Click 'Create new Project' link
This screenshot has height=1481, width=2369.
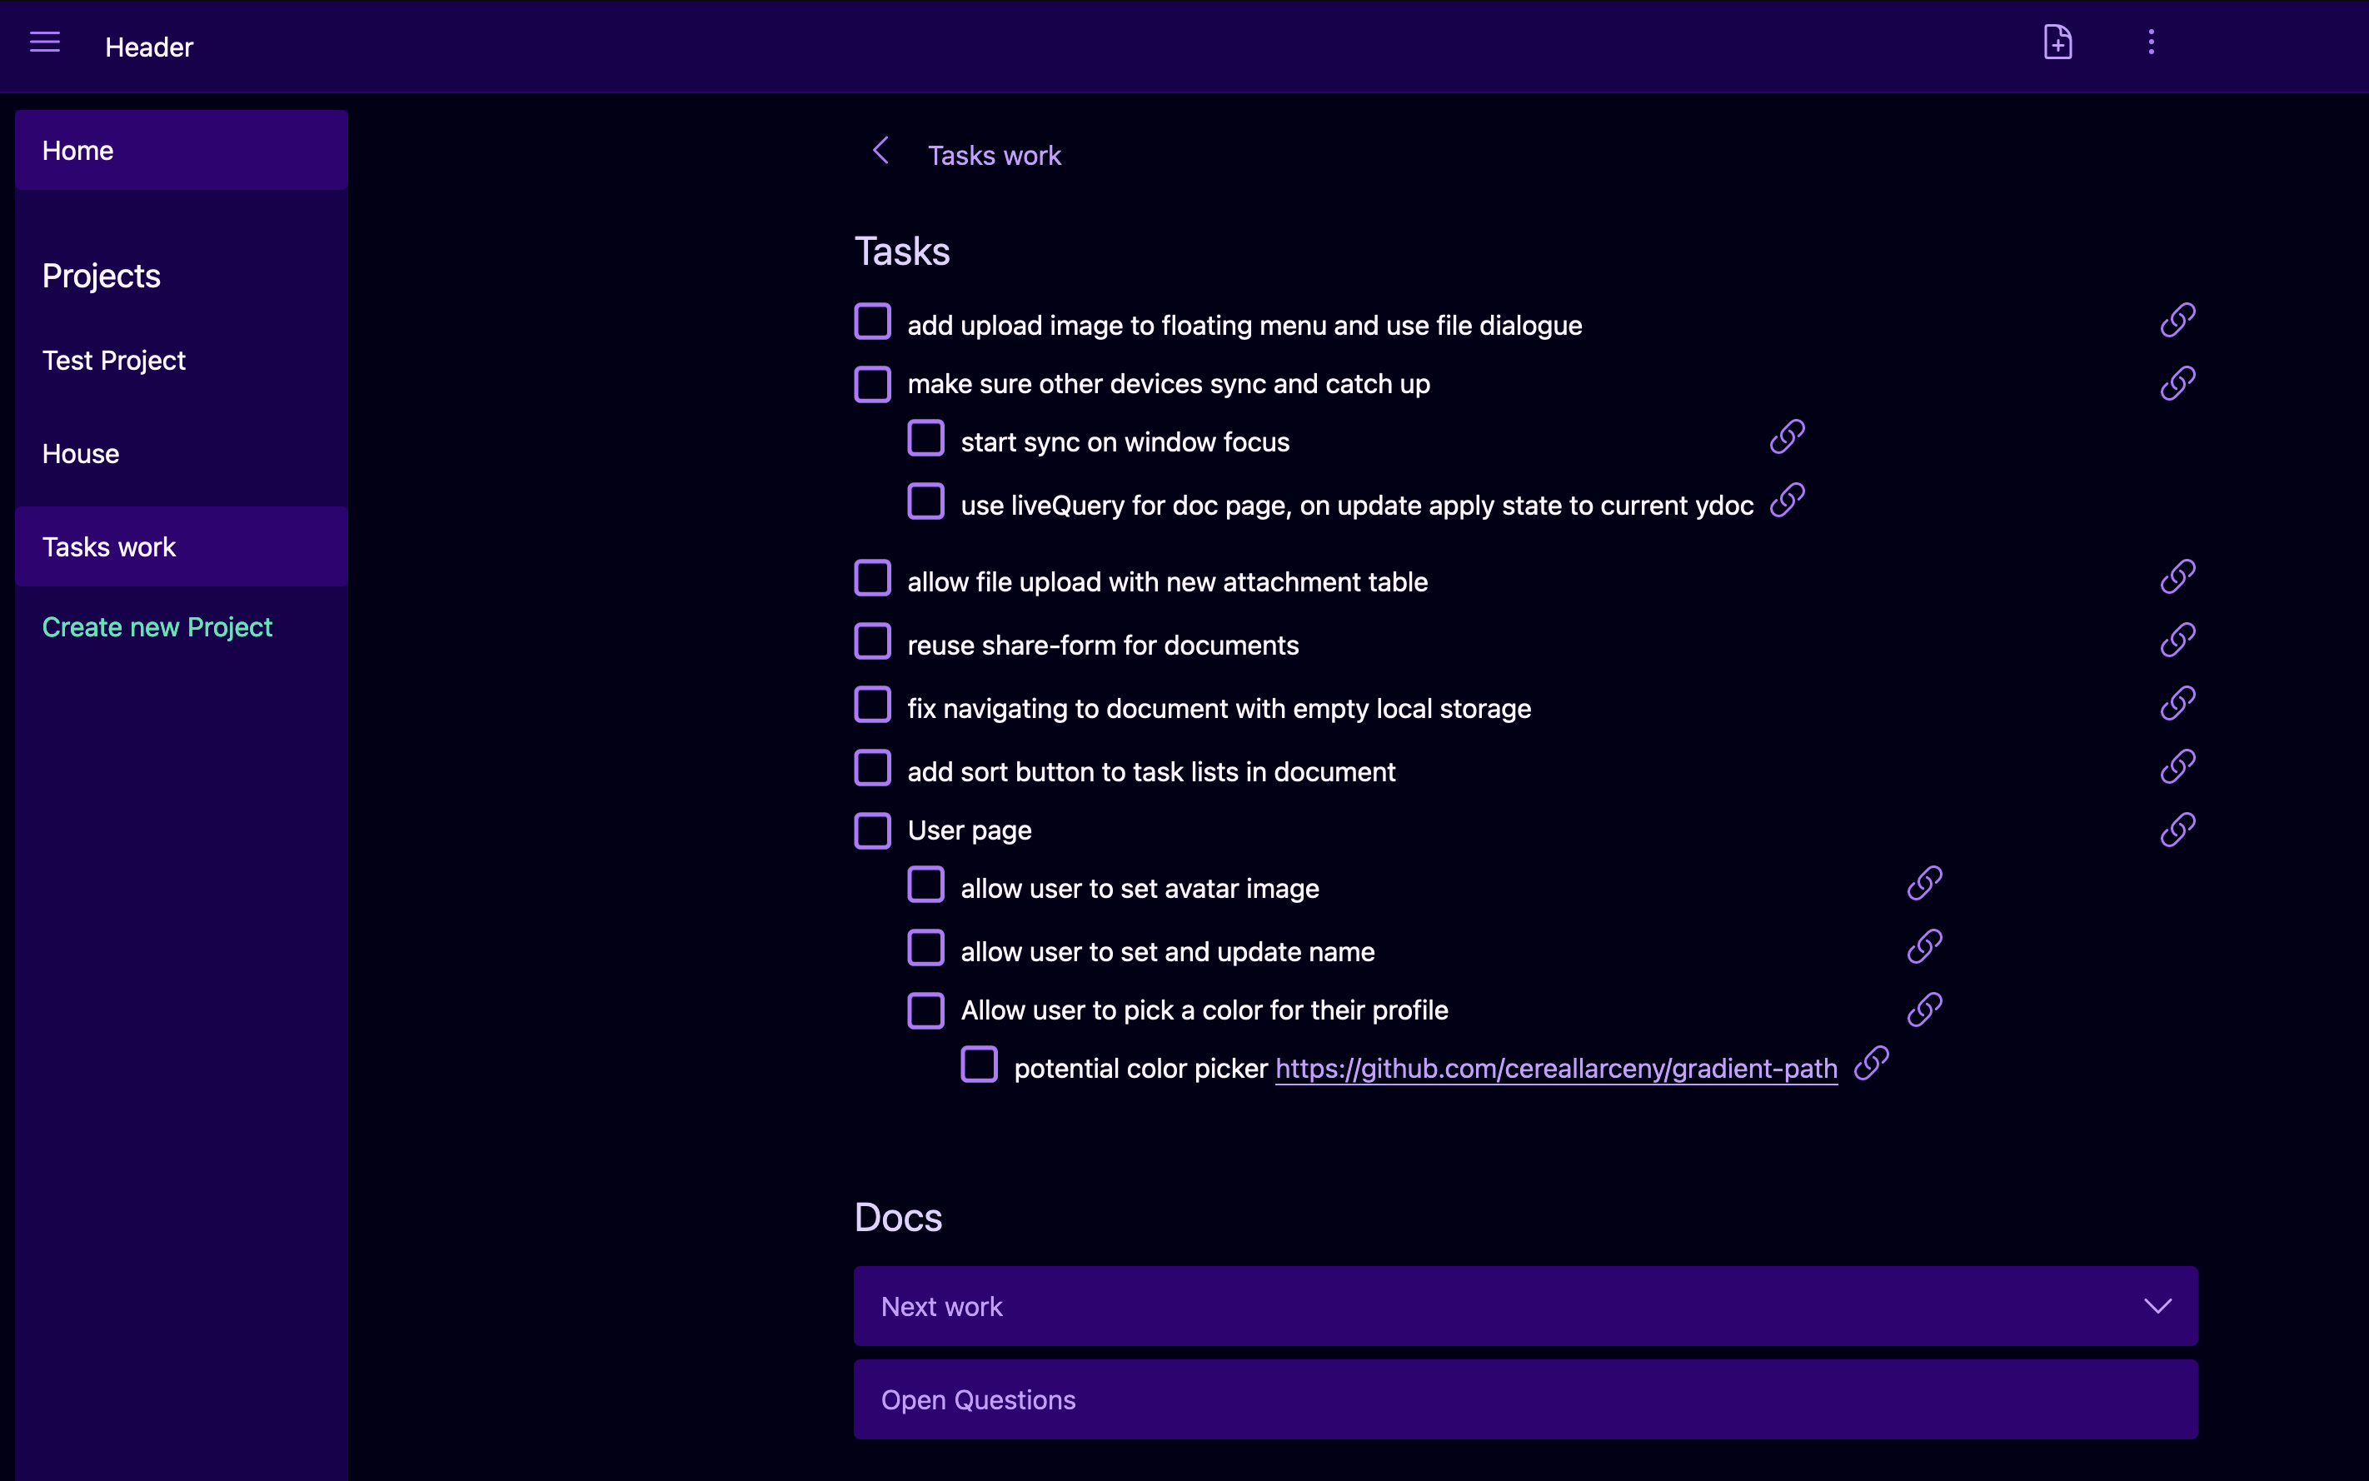(157, 627)
